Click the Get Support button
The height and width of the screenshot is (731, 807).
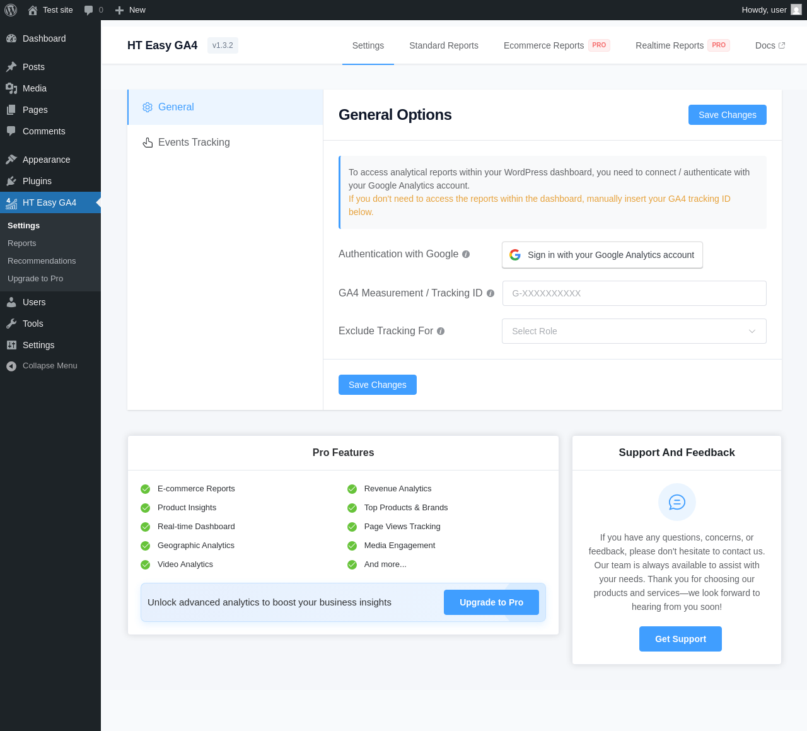click(680, 639)
